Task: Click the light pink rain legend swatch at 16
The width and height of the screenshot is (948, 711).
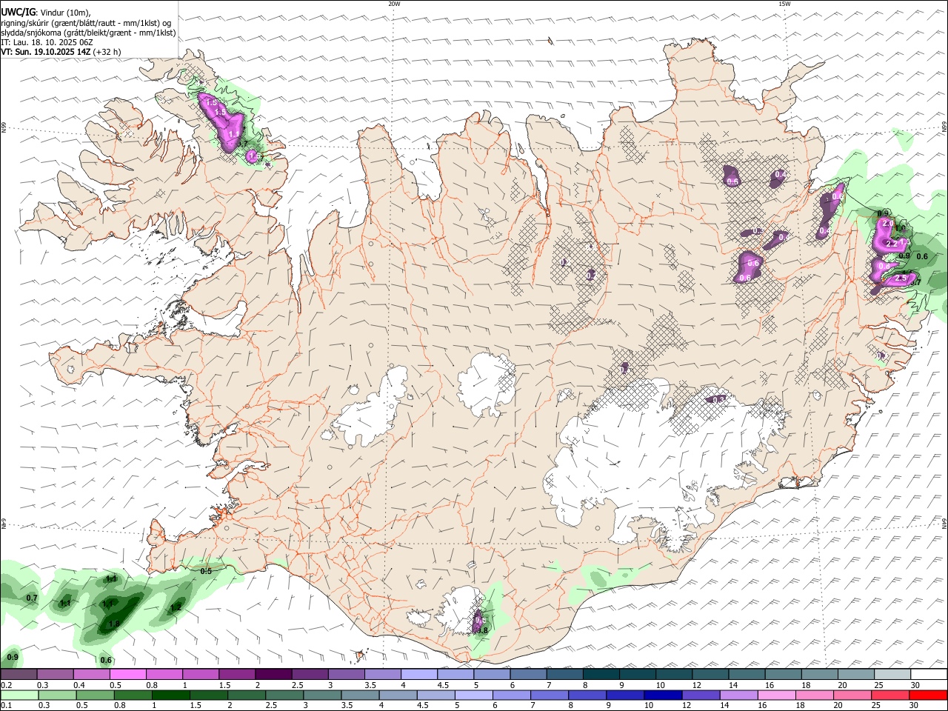Action: click(x=775, y=695)
